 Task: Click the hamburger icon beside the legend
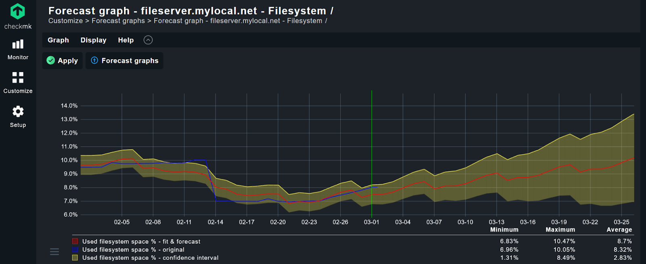[55, 252]
